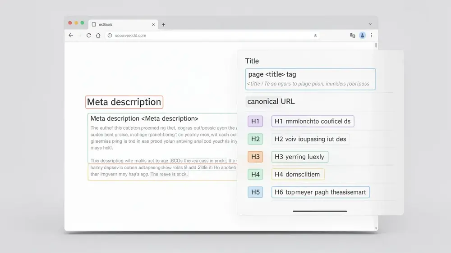The width and height of the screenshot is (451, 253).
Task: Reload the page with the refresh icon
Action: pos(88,35)
